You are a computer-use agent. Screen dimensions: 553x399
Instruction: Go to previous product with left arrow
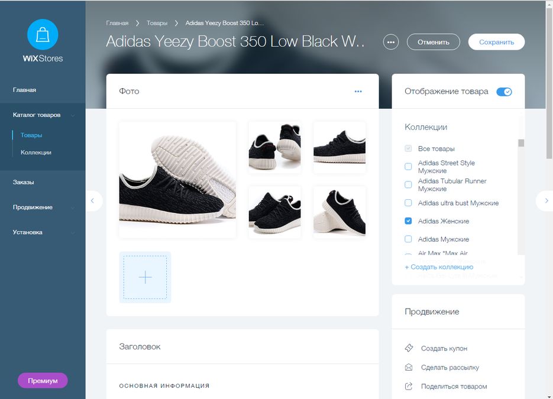93,201
